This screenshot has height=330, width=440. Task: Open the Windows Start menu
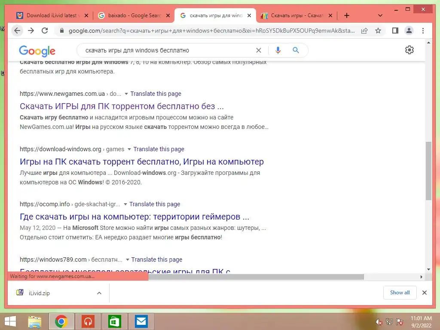tap(10, 321)
